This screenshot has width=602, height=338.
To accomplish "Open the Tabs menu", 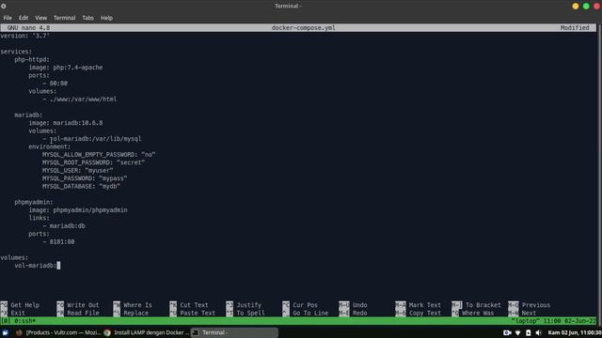I will (x=87, y=18).
